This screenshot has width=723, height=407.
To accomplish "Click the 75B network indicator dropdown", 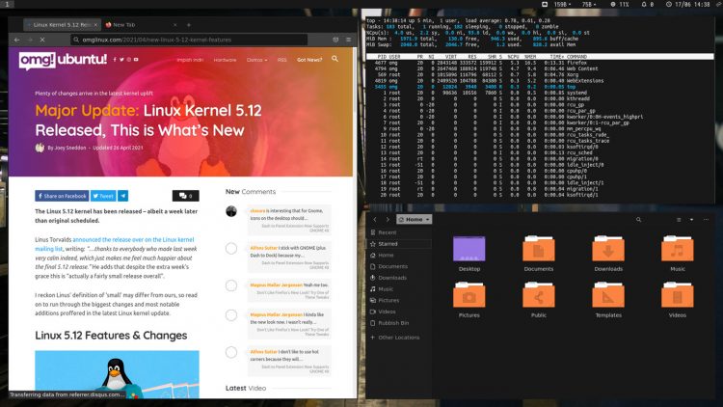I will coord(589,4).
